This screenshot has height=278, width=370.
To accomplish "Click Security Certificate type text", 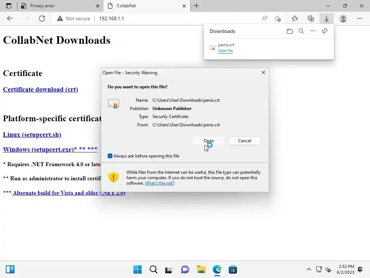I will click(x=171, y=117).
